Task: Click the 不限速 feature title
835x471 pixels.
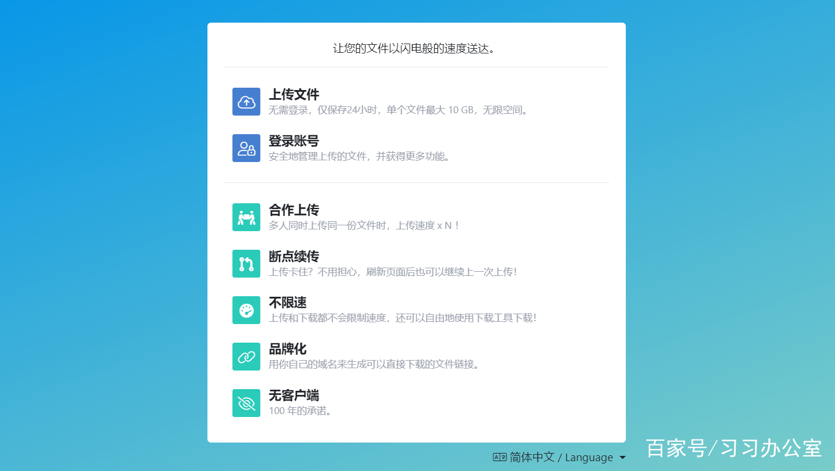Action: pos(287,303)
